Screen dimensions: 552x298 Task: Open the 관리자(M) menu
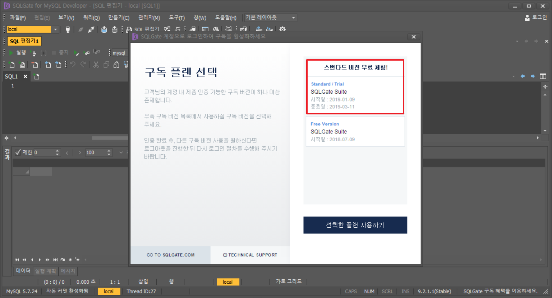click(149, 18)
